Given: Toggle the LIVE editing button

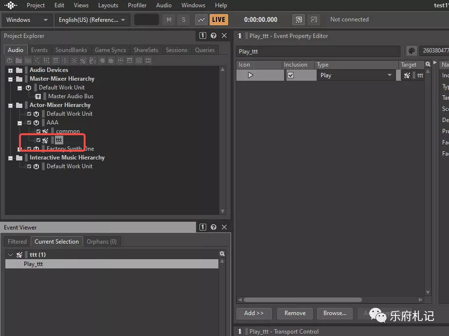Looking at the screenshot, I should pos(219,19).
